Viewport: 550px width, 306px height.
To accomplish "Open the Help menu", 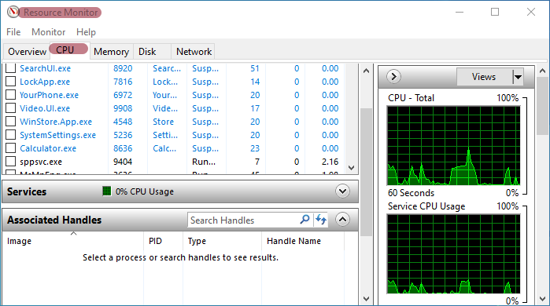I will tap(86, 32).
